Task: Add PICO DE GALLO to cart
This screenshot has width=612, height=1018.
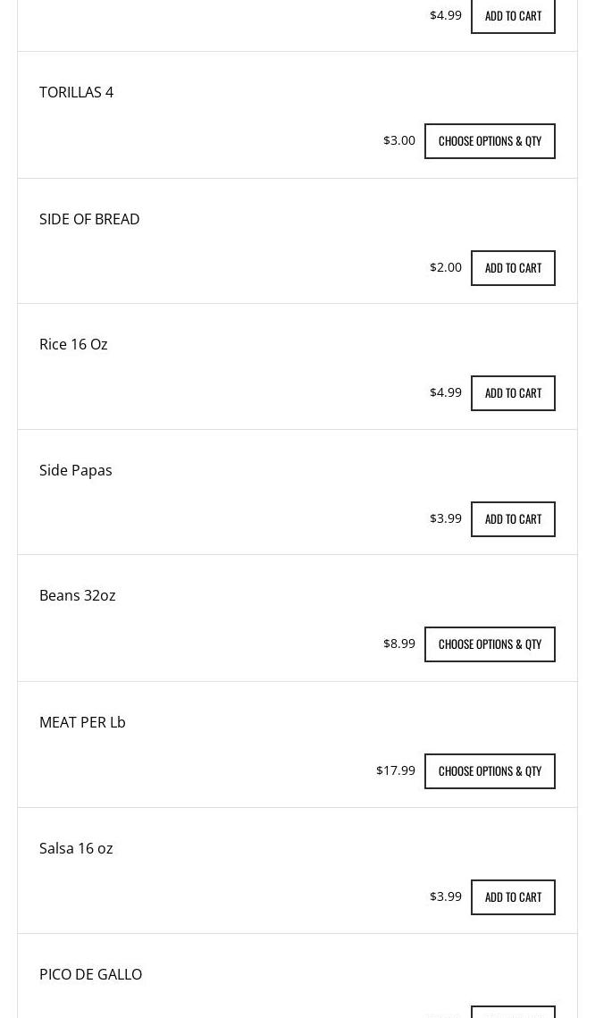Action: click(x=513, y=1012)
